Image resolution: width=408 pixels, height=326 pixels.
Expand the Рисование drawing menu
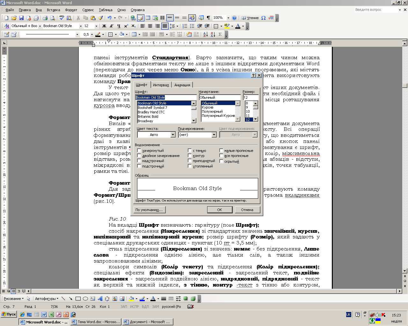[14, 299]
